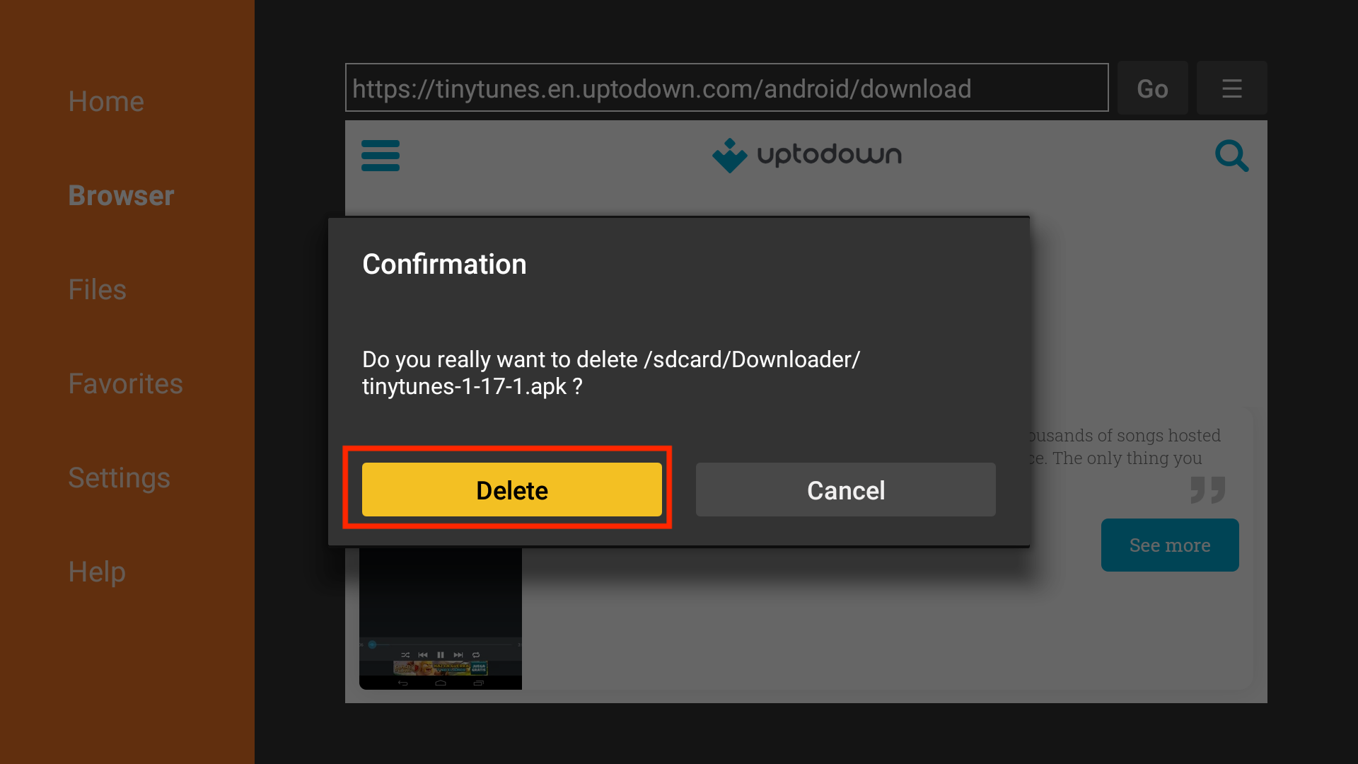Click Settings in the sidebar menu
This screenshot has width=1358, height=764.
click(x=120, y=477)
